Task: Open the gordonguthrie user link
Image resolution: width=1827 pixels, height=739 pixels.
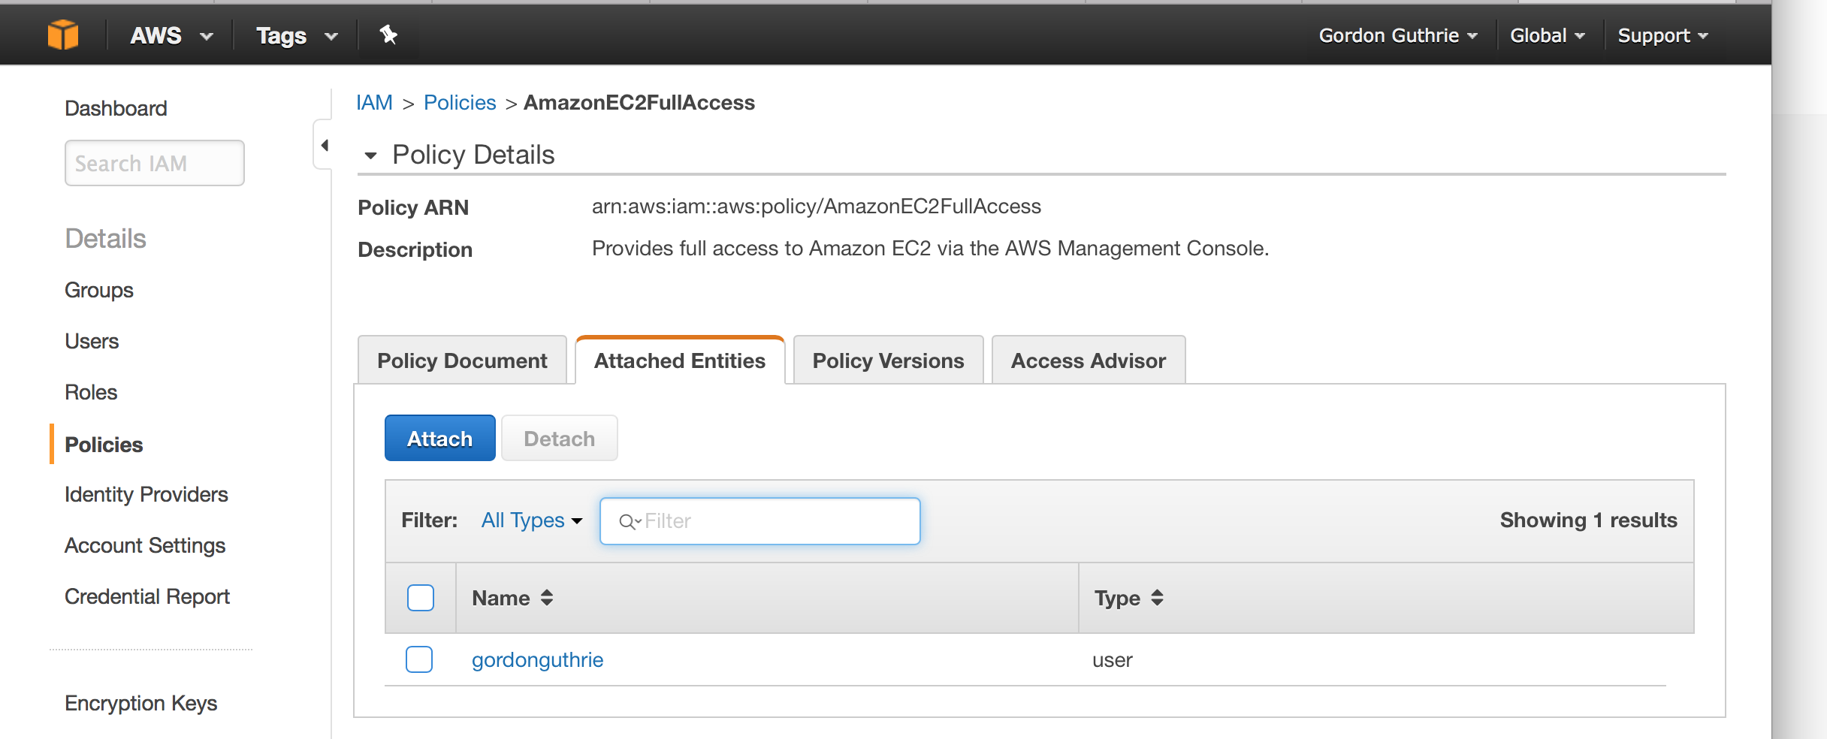Action: pos(537,659)
